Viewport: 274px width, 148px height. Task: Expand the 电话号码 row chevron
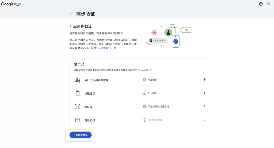pos(204,120)
